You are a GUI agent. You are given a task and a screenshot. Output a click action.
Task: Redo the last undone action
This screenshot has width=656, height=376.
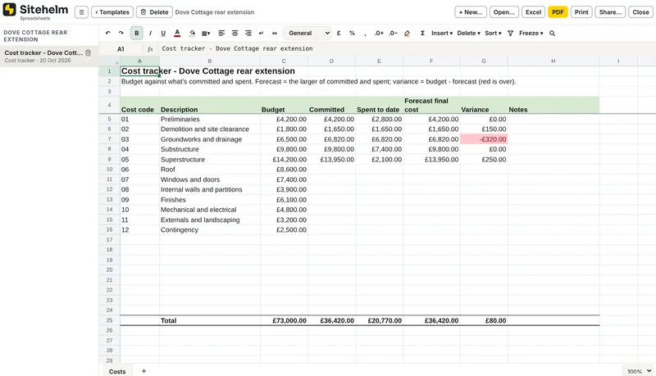pos(121,33)
